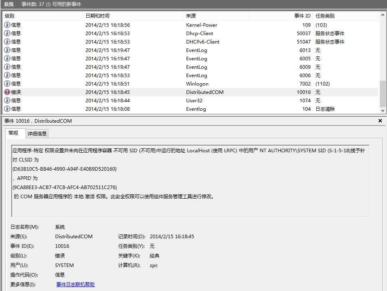Select the DHCPv6-Client source cell
This screenshot has height=291, width=387.
point(202,42)
